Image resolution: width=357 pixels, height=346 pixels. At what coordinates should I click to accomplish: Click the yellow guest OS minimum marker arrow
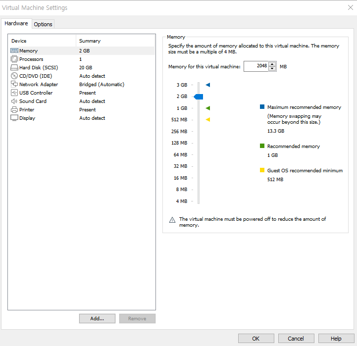click(207, 119)
